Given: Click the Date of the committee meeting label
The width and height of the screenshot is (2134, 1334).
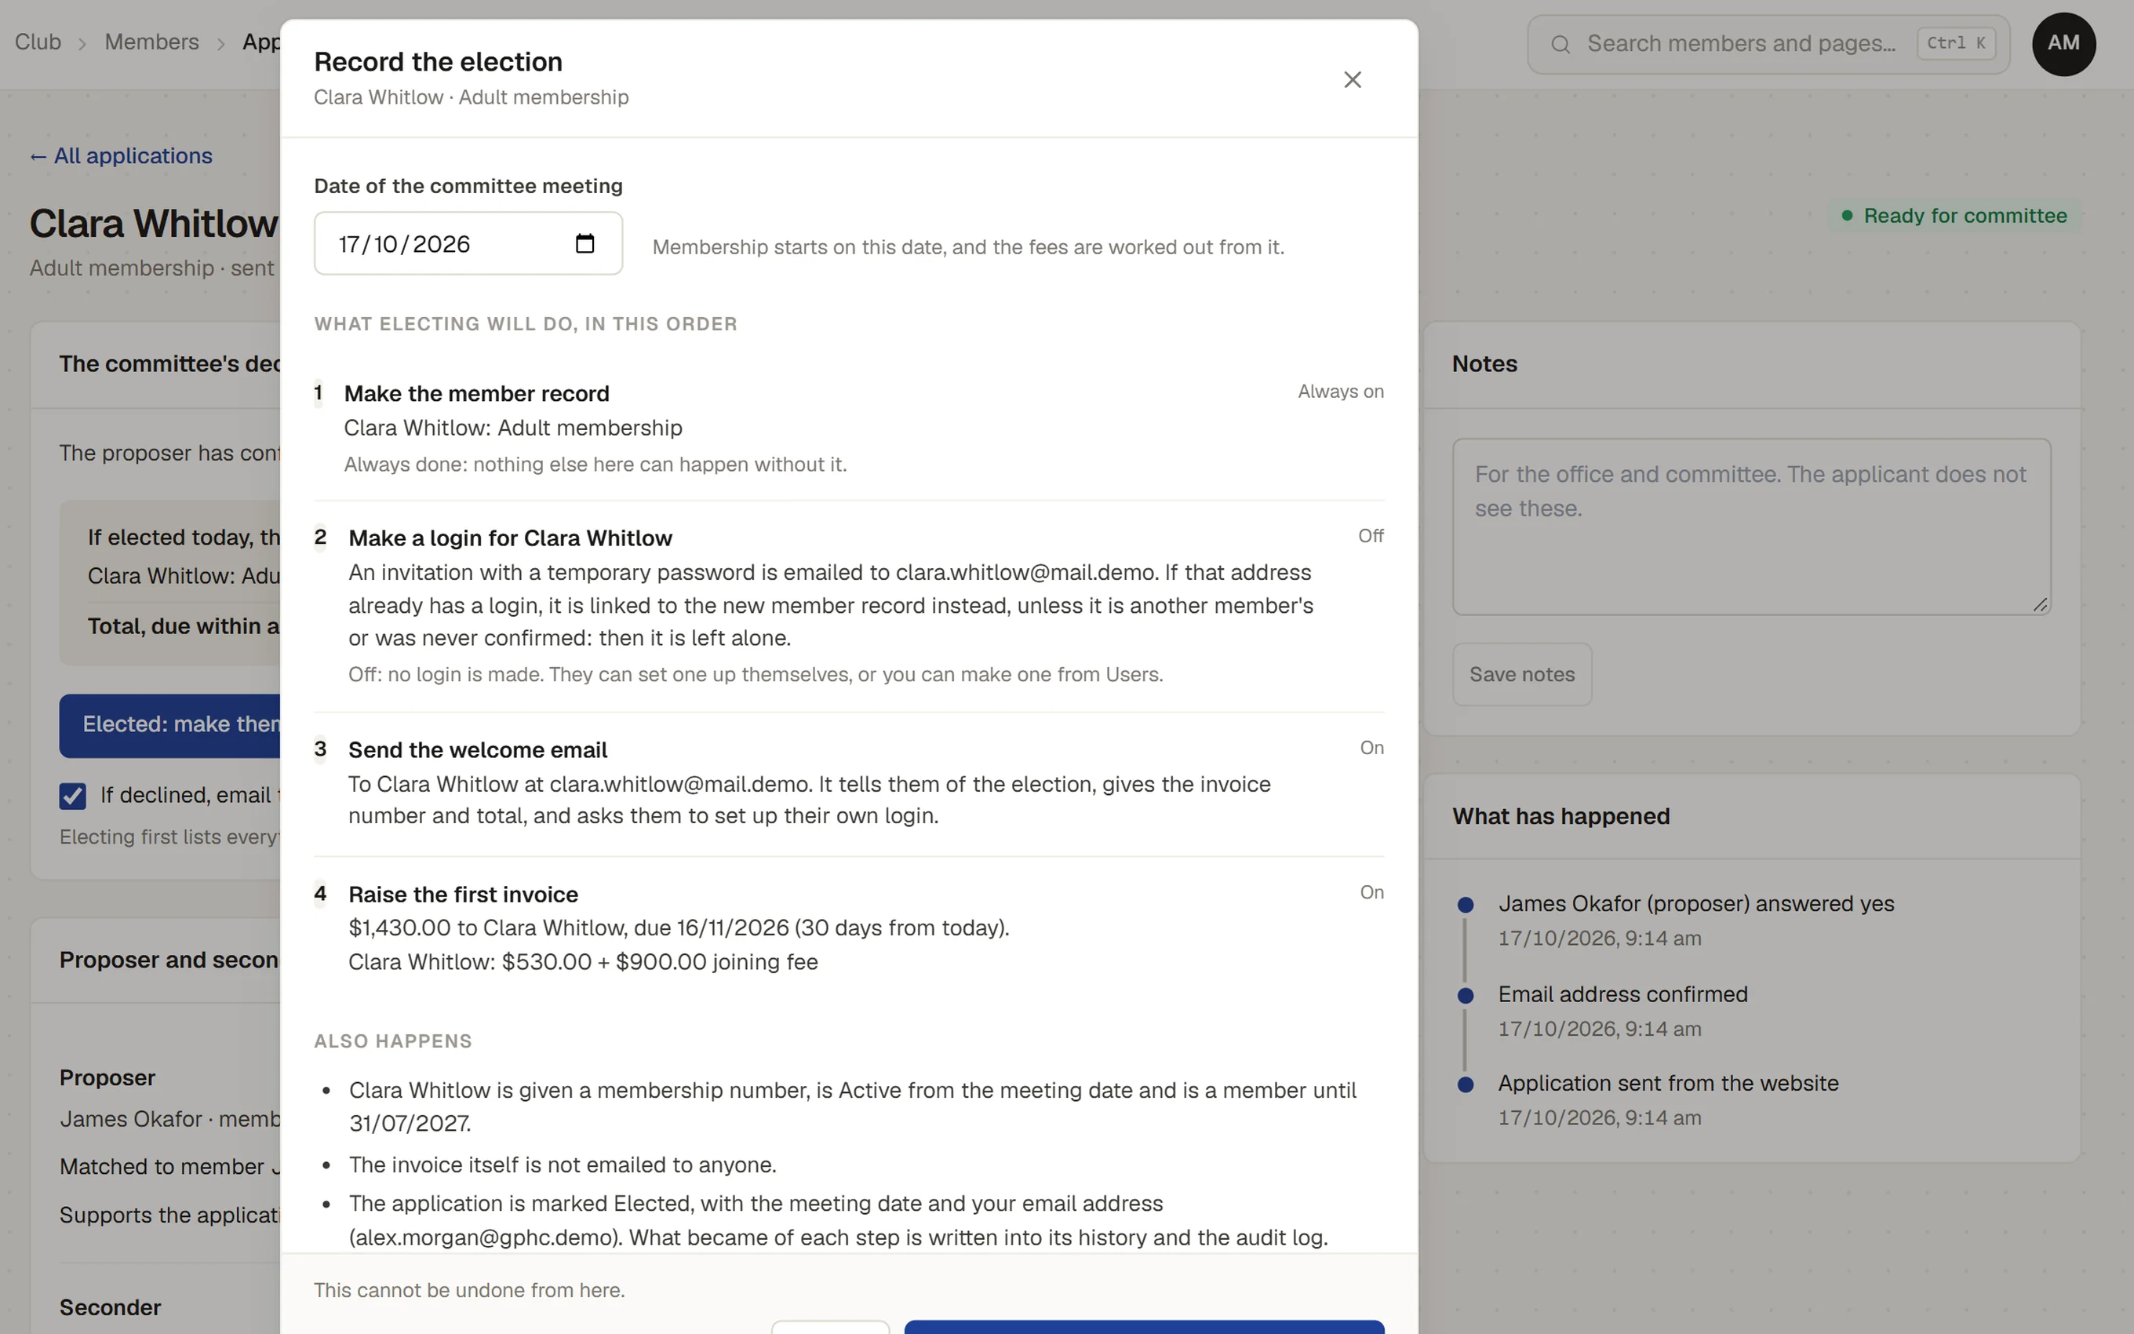Looking at the screenshot, I should pyautogui.click(x=468, y=186).
